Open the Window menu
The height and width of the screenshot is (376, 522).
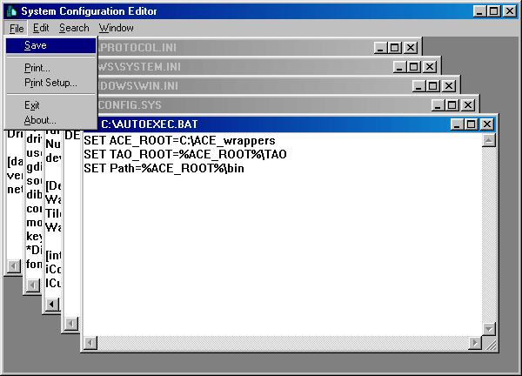coord(117,28)
